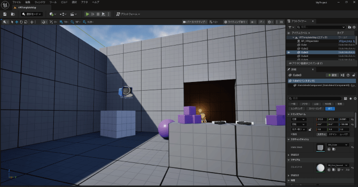358x187 pixels.
Task: Click the green 追加 add component button
Action: coord(332,75)
